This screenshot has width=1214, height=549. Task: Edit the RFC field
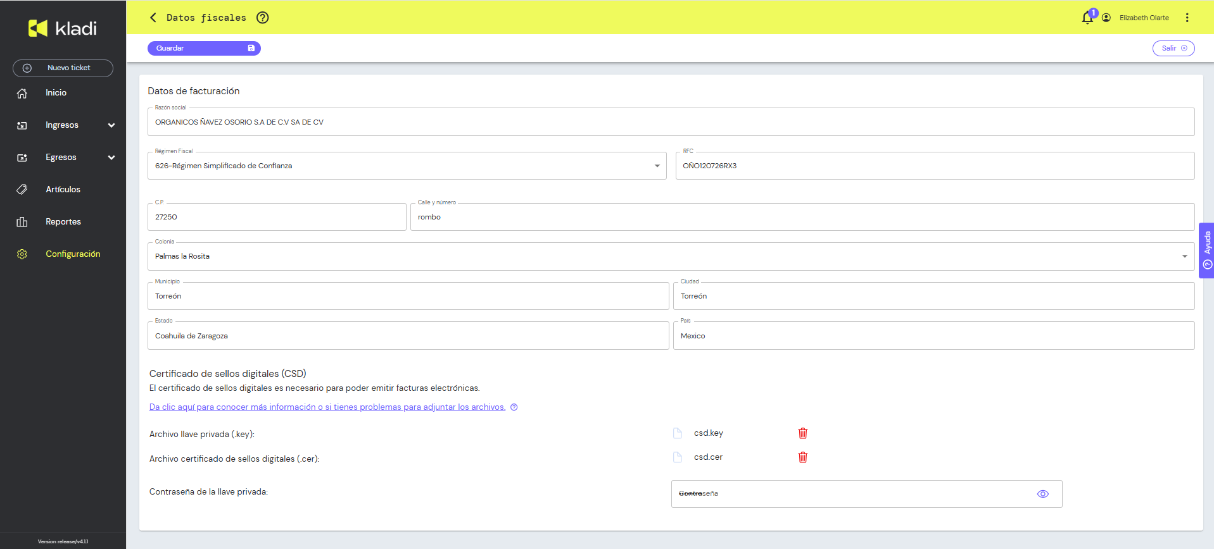(935, 166)
